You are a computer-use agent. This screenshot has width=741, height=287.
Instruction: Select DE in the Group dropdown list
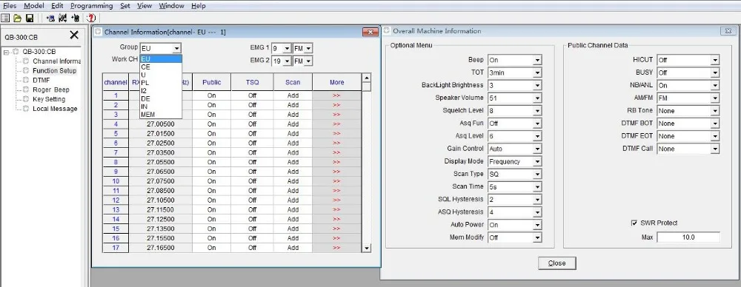coord(161,98)
